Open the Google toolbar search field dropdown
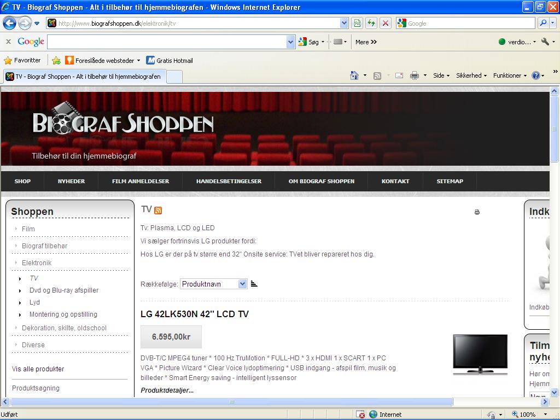Image resolution: width=560 pixels, height=420 pixels. (x=291, y=42)
